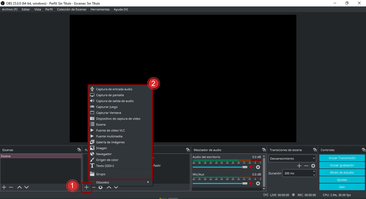Choose Dispositivo de captura de video
Image resolution: width=366 pixels, height=199 pixels.
tap(120, 119)
